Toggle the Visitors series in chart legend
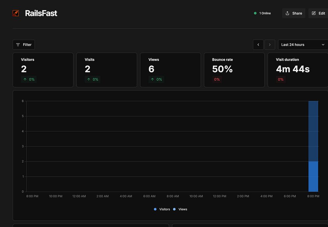Image resolution: width=328 pixels, height=227 pixels. coord(162,209)
